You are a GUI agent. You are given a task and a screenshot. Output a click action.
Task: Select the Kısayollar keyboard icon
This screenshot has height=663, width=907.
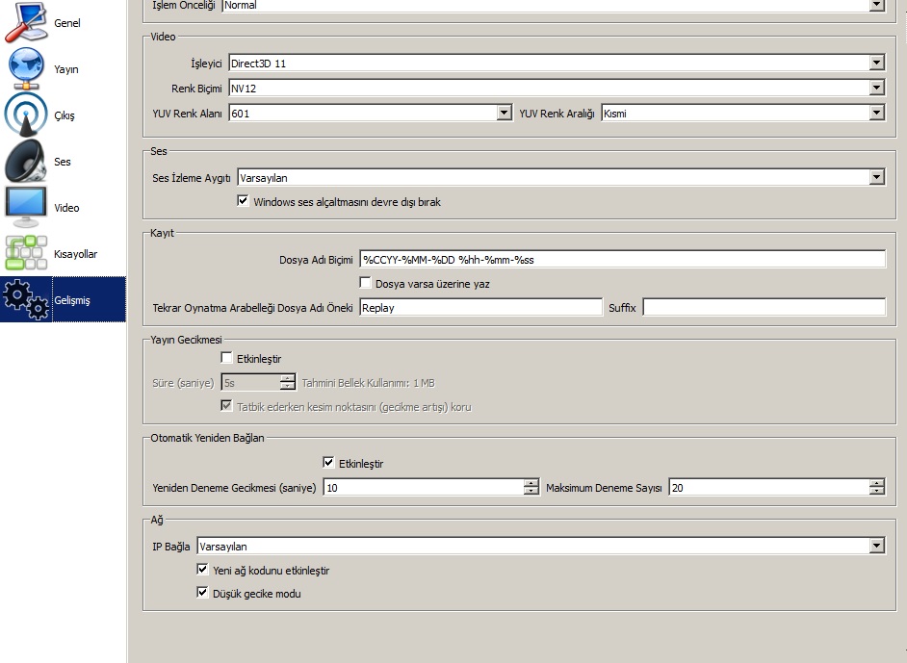point(26,253)
